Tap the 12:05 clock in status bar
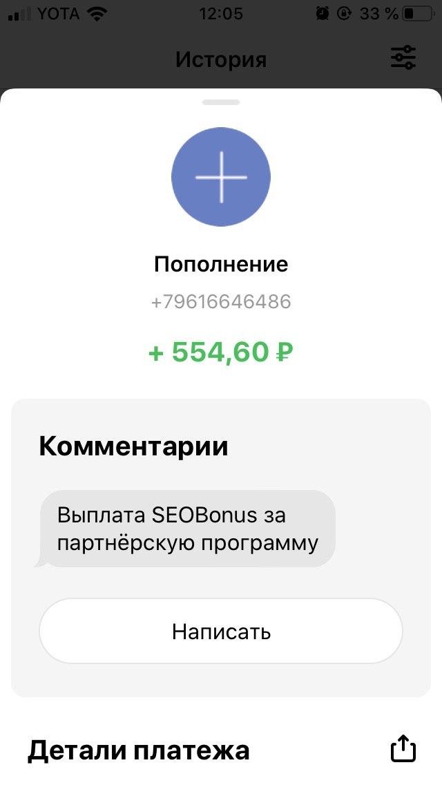Viewport: 442px width, 785px height. 221,14
